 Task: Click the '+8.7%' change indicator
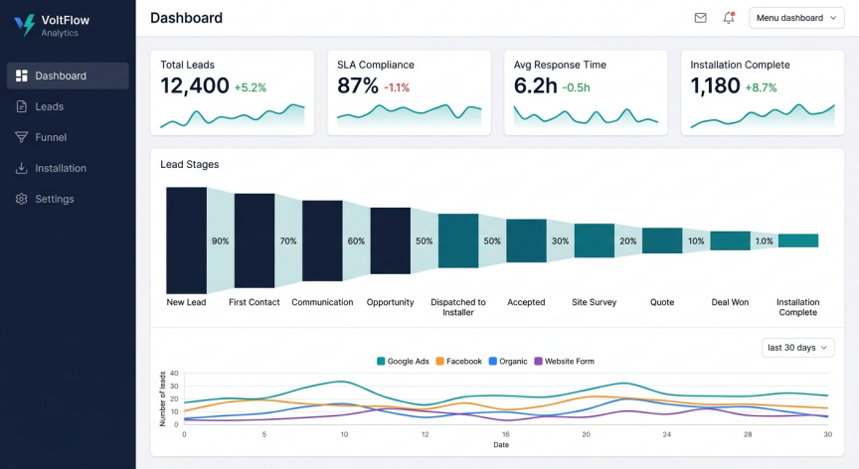coord(761,87)
